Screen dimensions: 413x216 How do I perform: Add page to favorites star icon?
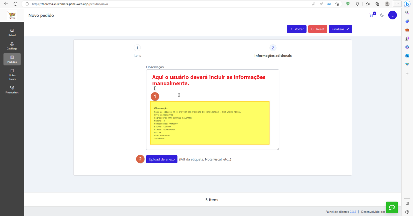(337, 4)
